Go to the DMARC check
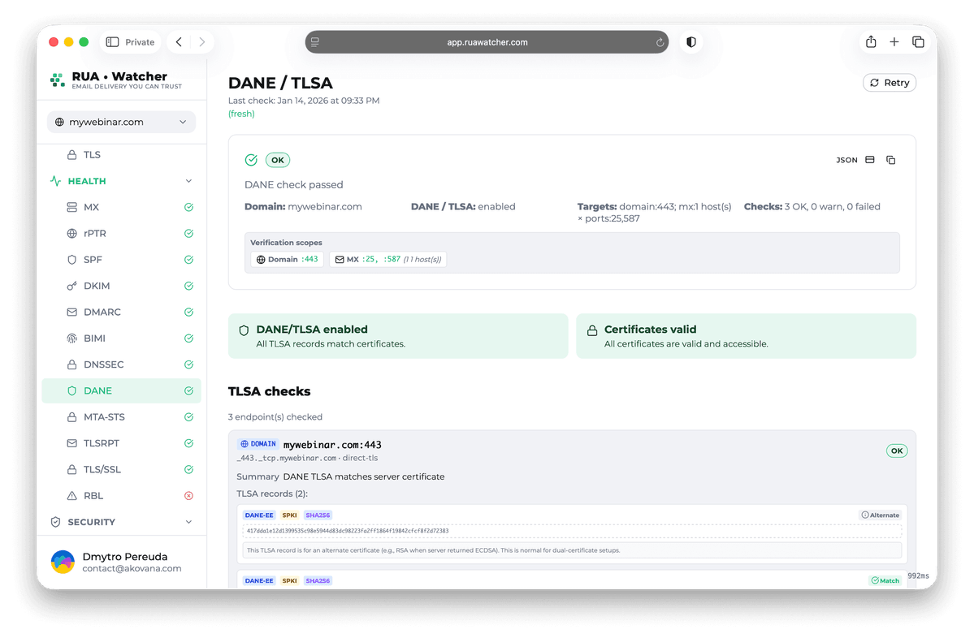 coord(121,313)
